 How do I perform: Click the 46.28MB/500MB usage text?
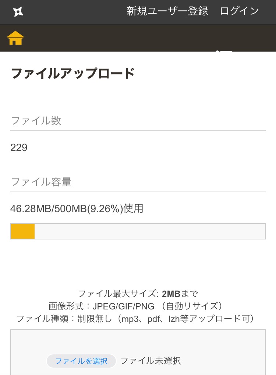pyautogui.click(x=77, y=209)
